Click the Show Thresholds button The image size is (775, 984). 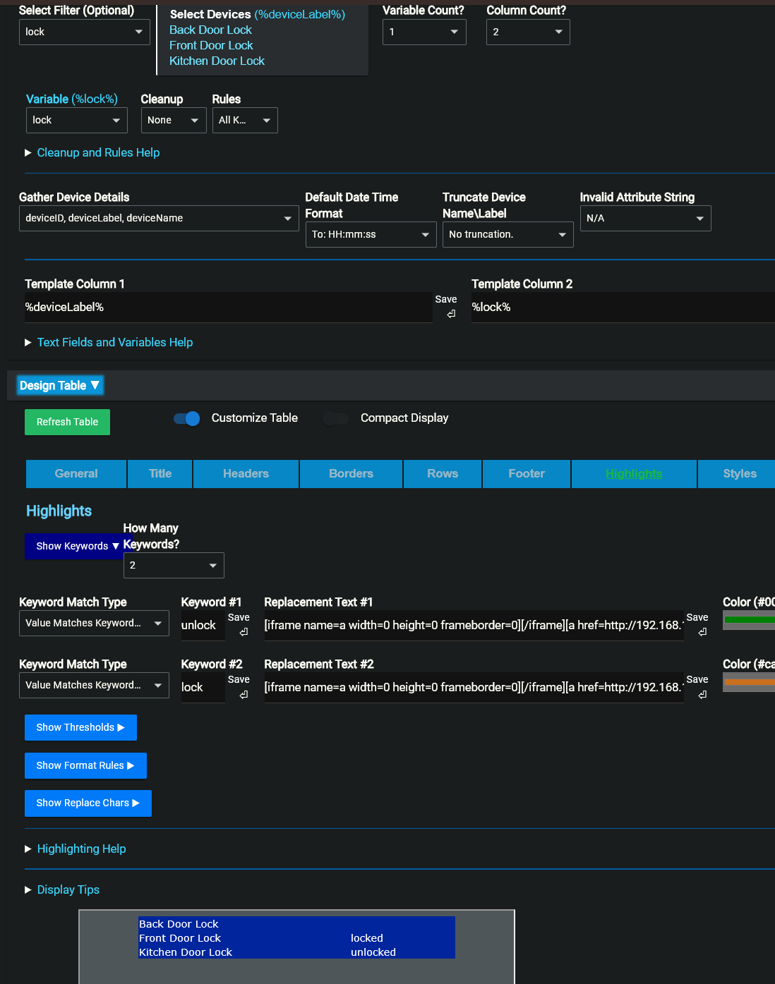tap(80, 727)
